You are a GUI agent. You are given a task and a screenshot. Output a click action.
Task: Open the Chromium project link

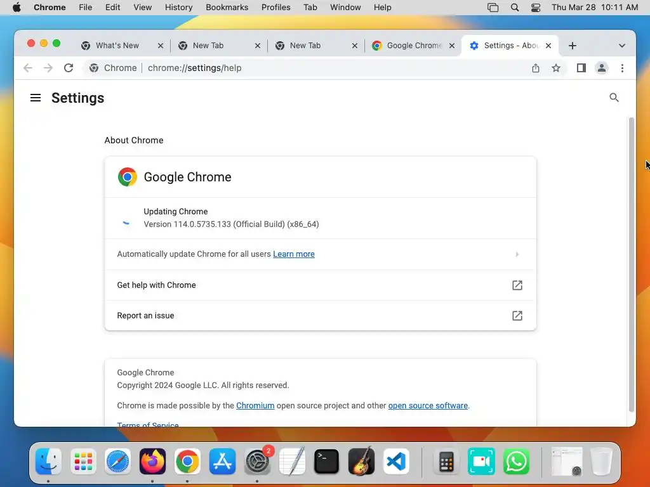[255, 406]
